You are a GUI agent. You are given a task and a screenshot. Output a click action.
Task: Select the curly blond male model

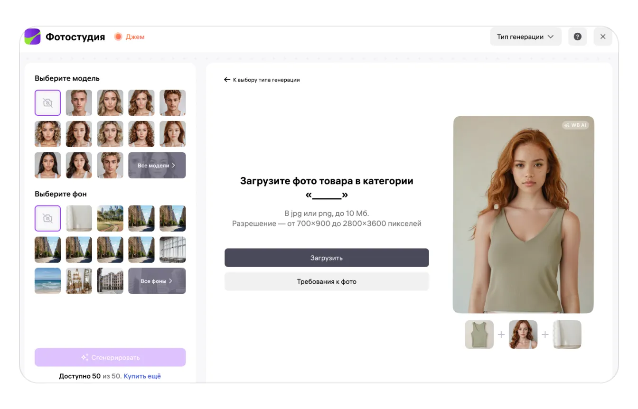pos(110,165)
